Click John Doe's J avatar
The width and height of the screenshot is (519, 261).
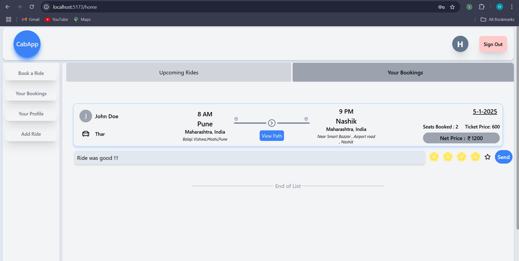pos(86,116)
